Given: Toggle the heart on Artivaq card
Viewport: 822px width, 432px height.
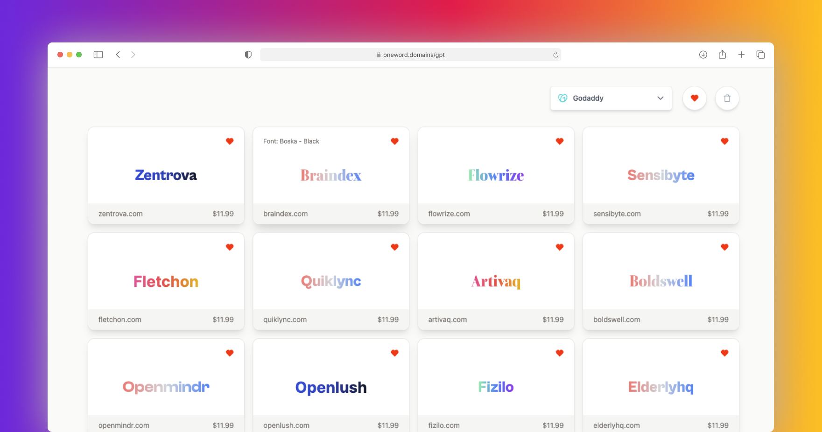Looking at the screenshot, I should click(x=560, y=247).
